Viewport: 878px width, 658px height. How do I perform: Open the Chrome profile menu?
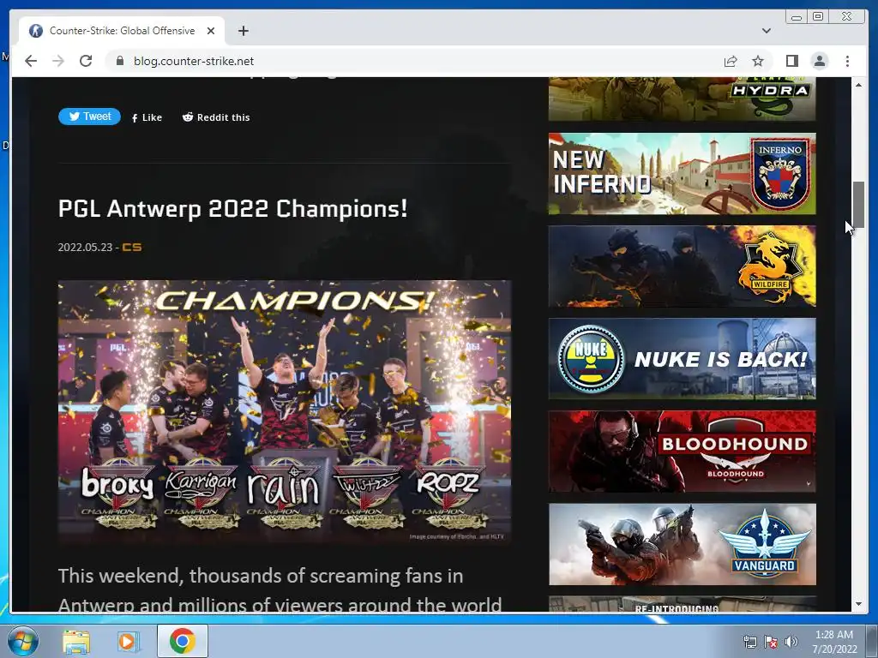(820, 61)
